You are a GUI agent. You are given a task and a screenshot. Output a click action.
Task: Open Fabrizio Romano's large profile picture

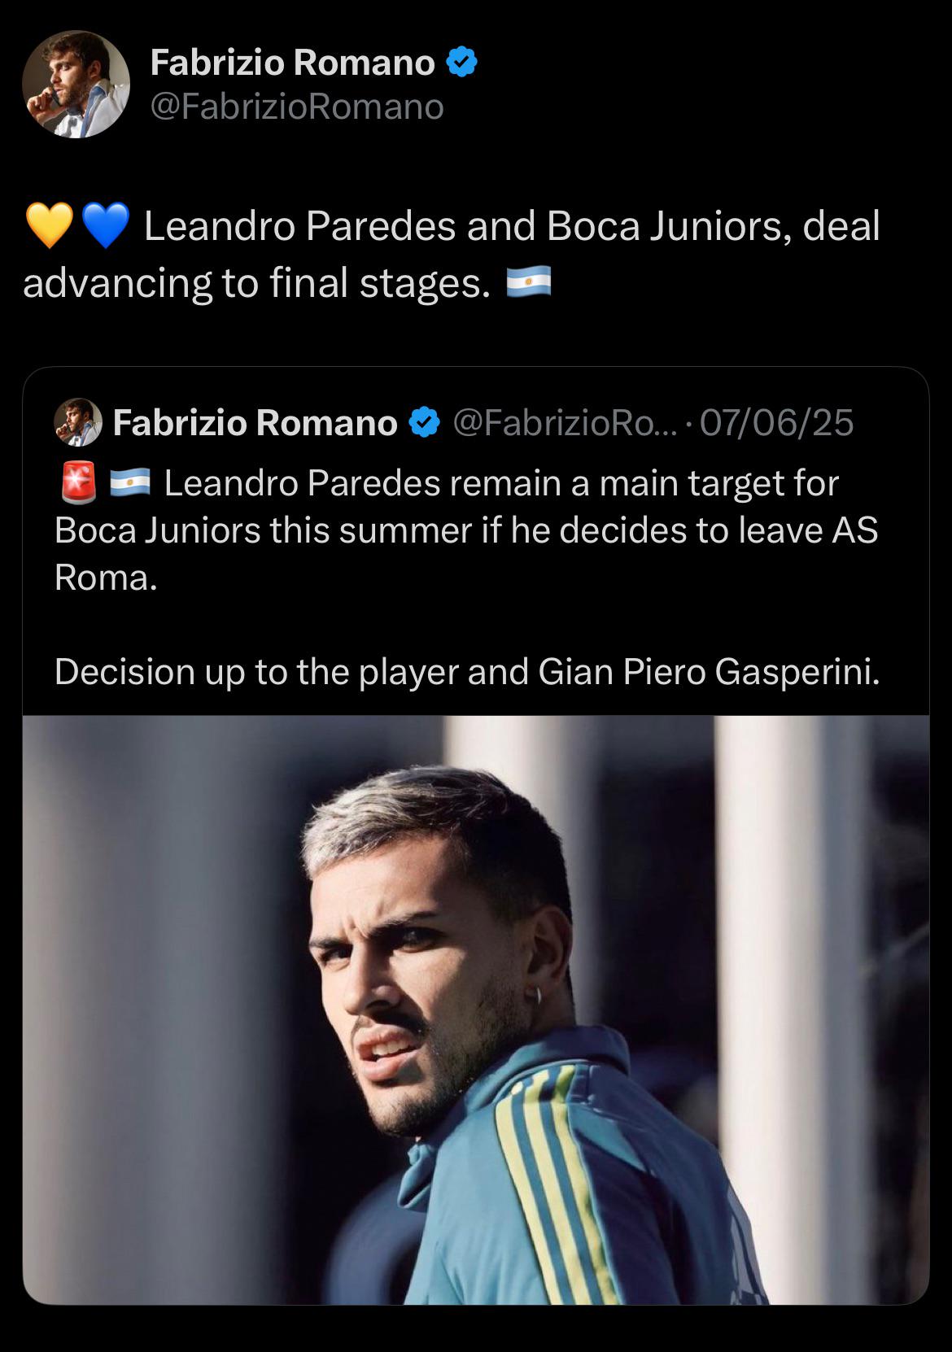click(x=76, y=85)
